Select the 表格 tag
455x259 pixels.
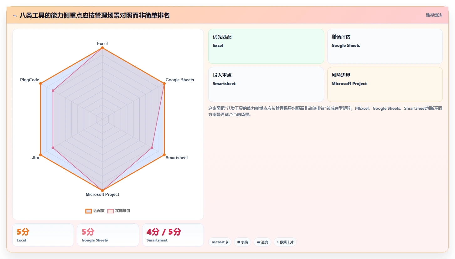[x=242, y=242]
